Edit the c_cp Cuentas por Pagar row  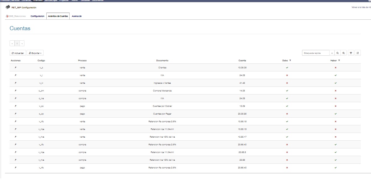(x=15, y=114)
